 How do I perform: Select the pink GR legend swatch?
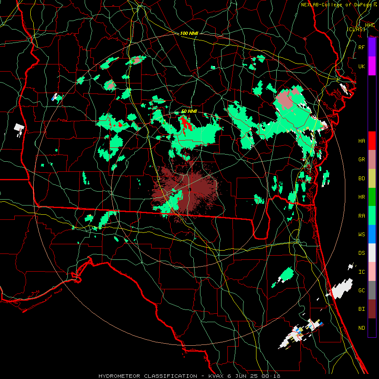372,159
